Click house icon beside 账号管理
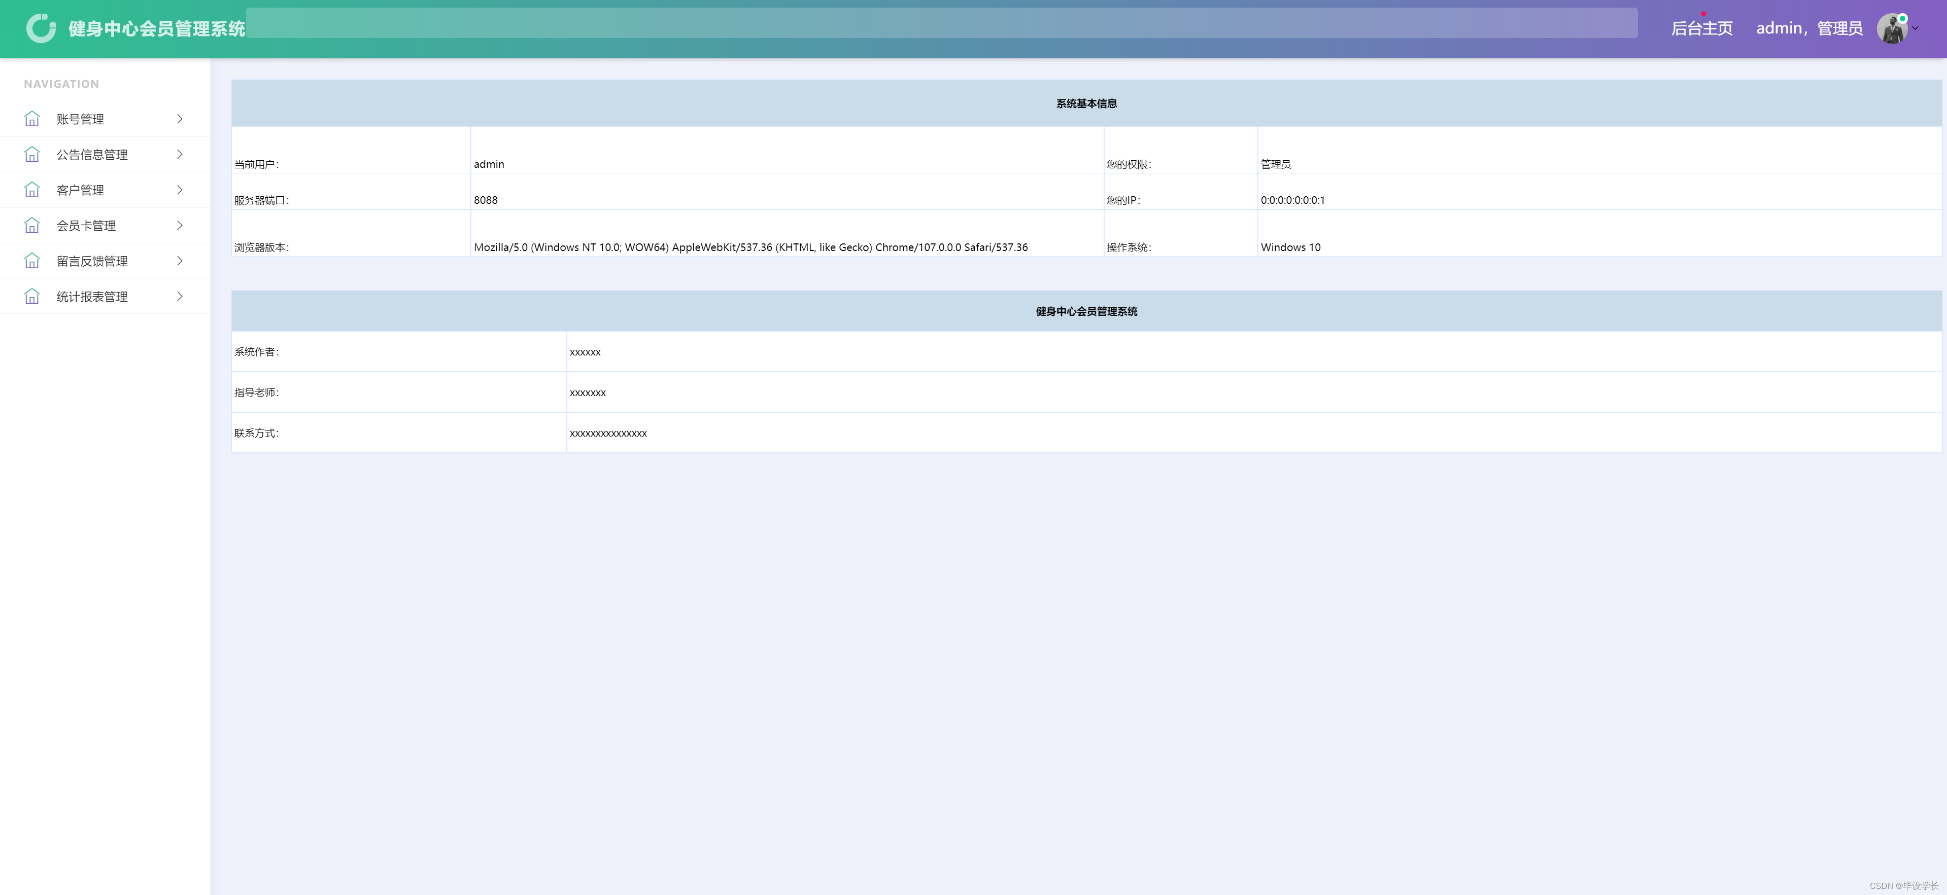The image size is (1947, 895). pos(32,119)
